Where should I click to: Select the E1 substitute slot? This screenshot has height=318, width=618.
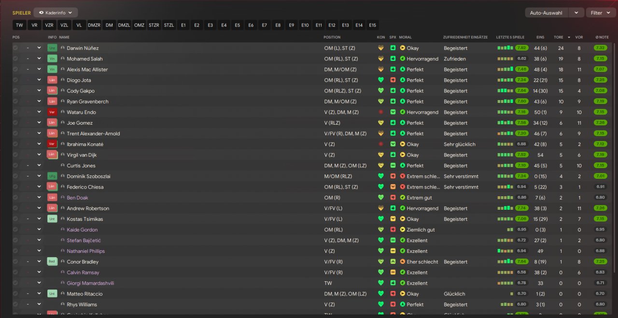(x=183, y=25)
